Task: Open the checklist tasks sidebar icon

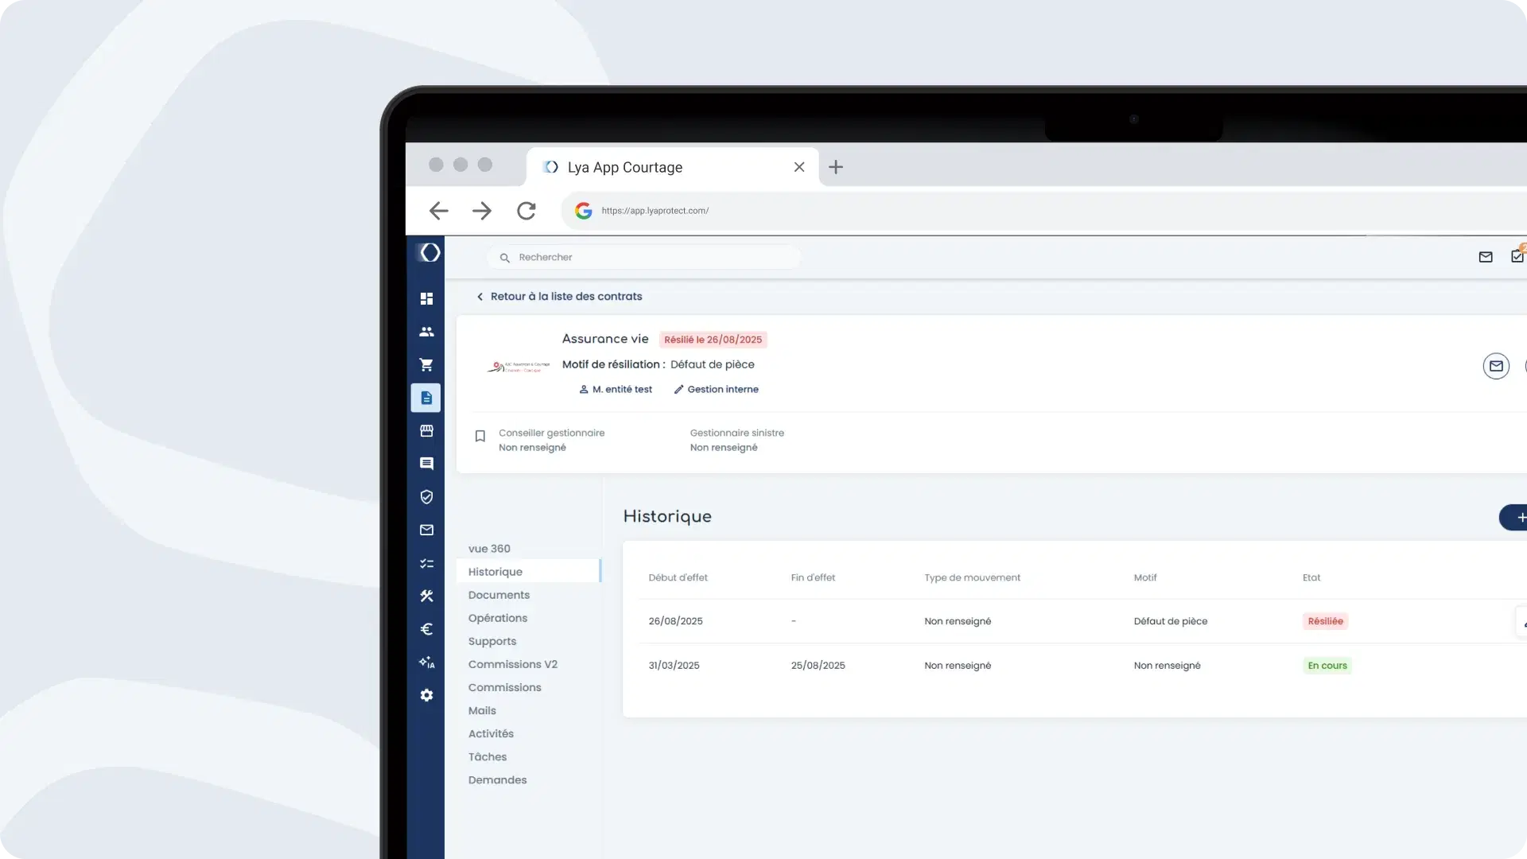Action: [x=426, y=563]
